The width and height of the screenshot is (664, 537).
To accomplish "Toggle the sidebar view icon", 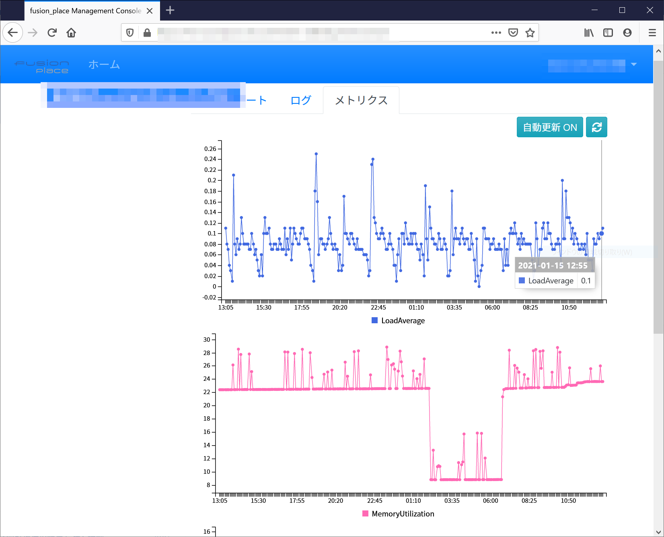I will click(x=608, y=33).
